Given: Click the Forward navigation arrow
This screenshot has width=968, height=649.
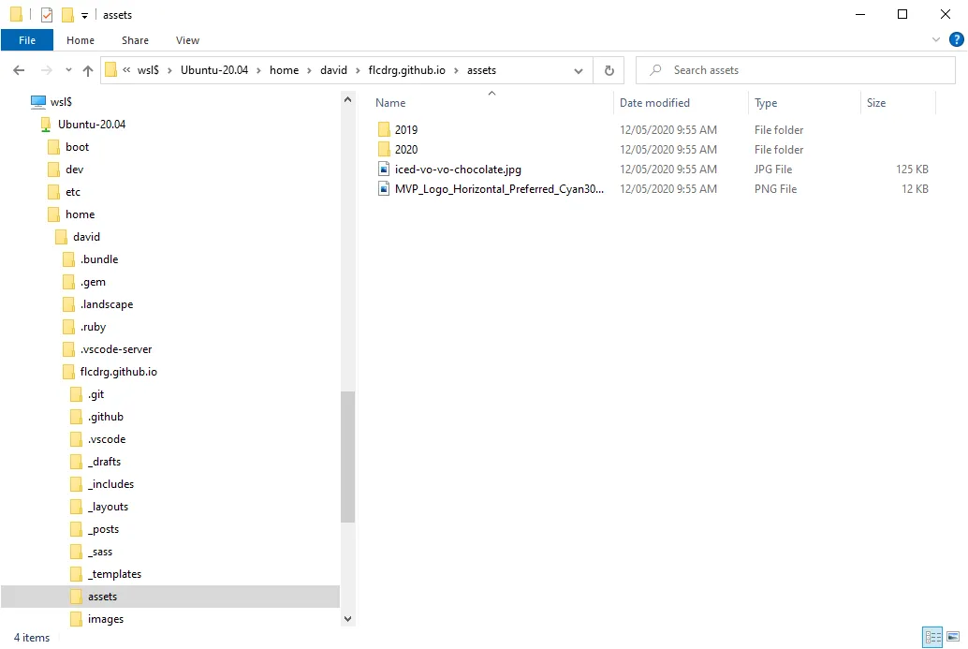Looking at the screenshot, I should tap(45, 70).
